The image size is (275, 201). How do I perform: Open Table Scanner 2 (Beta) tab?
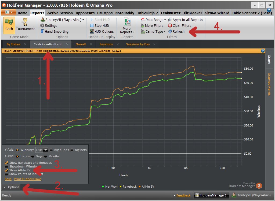pos(252,13)
